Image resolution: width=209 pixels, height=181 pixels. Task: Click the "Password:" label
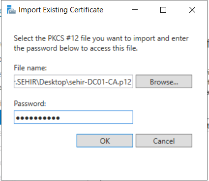click(x=30, y=104)
